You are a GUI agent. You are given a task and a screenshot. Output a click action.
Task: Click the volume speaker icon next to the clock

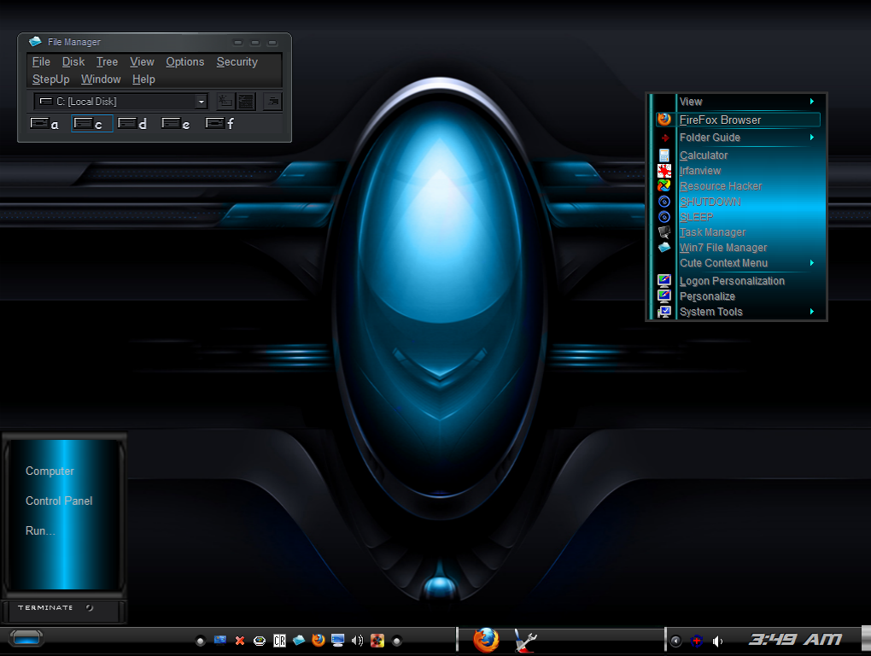[717, 641]
